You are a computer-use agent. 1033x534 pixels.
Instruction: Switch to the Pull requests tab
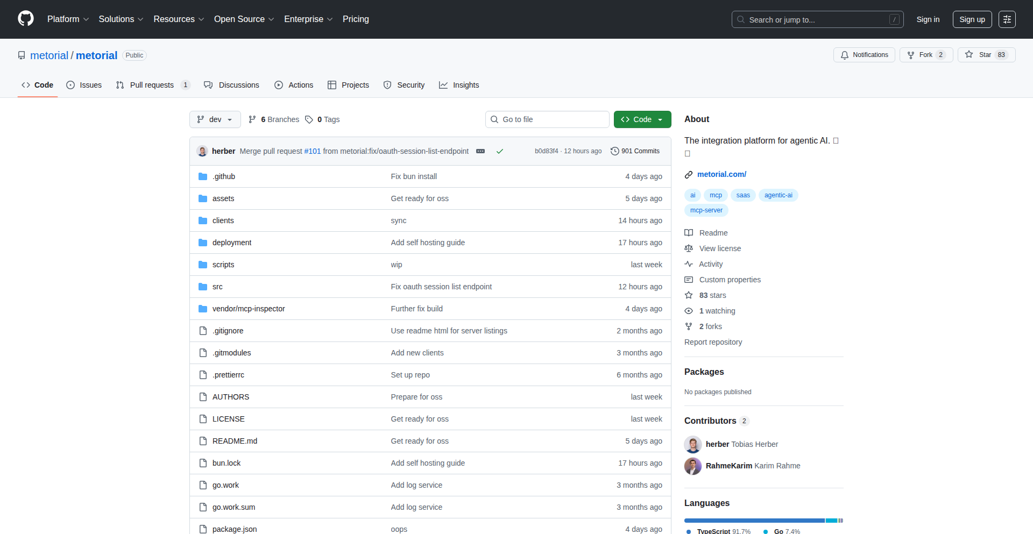pyautogui.click(x=152, y=85)
